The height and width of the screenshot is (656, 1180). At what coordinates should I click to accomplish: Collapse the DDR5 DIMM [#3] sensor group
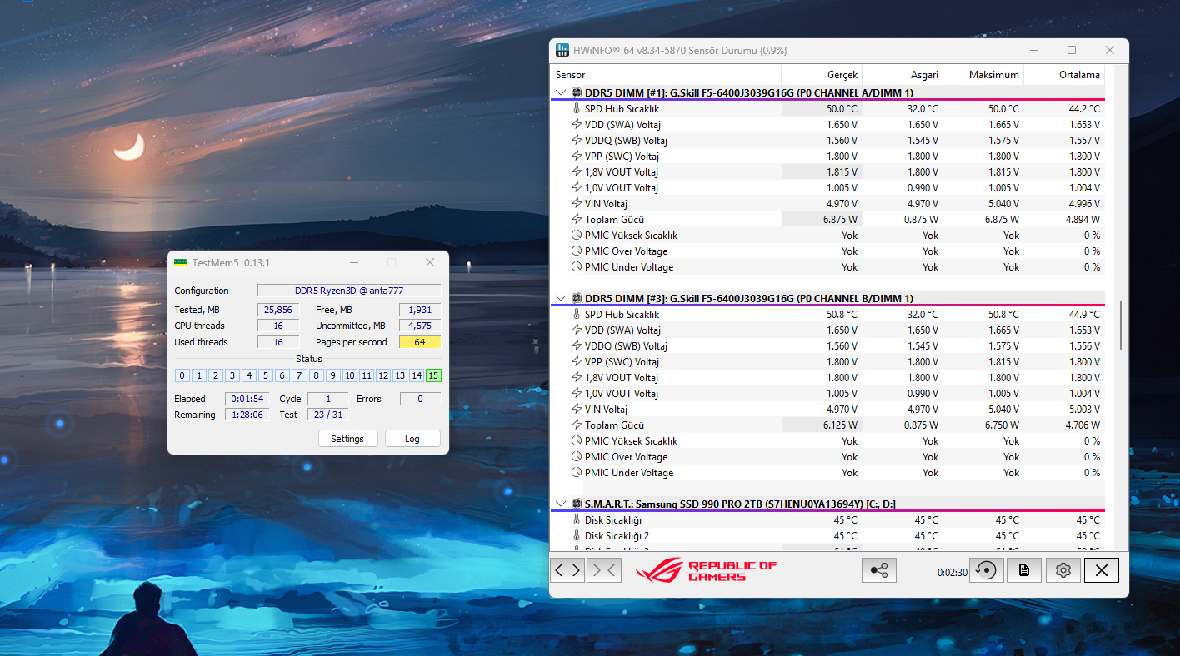[561, 298]
